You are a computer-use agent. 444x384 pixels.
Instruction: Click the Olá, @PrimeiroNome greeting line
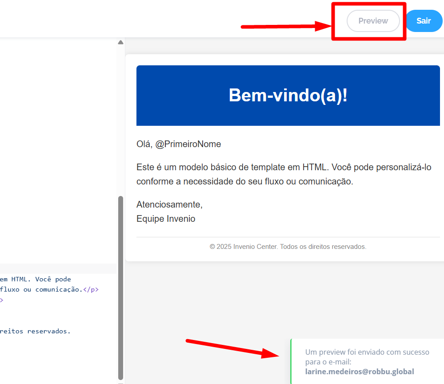point(179,144)
